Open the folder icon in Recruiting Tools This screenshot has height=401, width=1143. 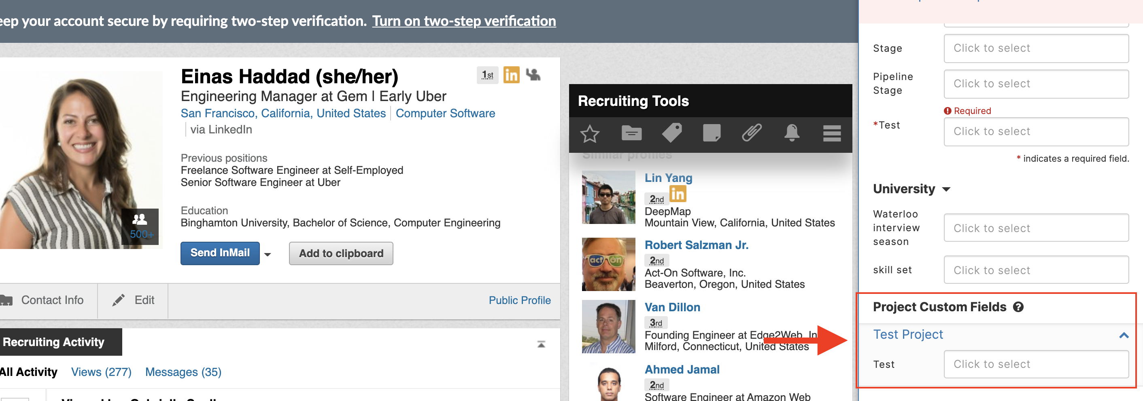click(x=631, y=133)
